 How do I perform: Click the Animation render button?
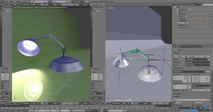pos(191,57)
